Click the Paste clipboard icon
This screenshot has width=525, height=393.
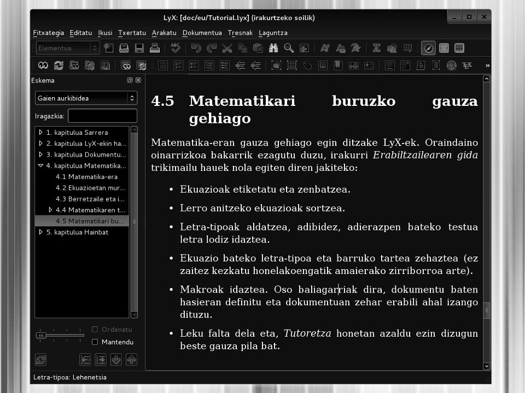(x=258, y=48)
